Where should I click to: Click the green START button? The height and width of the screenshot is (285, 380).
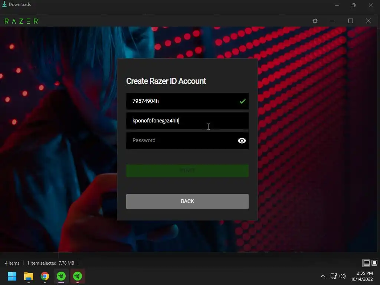click(187, 171)
